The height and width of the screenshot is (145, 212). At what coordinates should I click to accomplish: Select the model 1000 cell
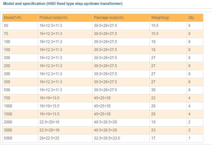tap(20, 106)
